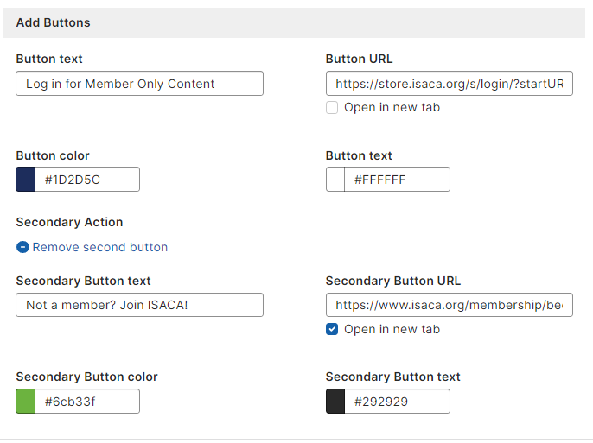
Task: Click the Secondary Button color label
Action: coord(86,377)
